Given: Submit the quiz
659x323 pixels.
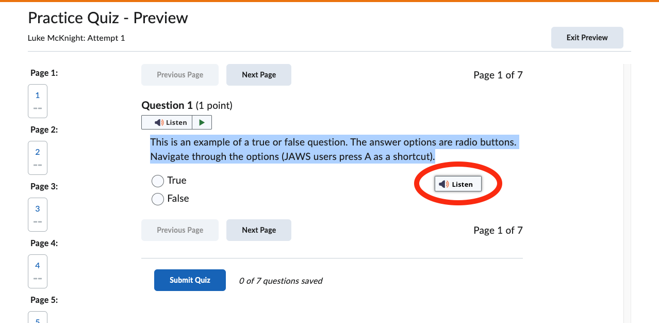Looking at the screenshot, I should [x=190, y=280].
